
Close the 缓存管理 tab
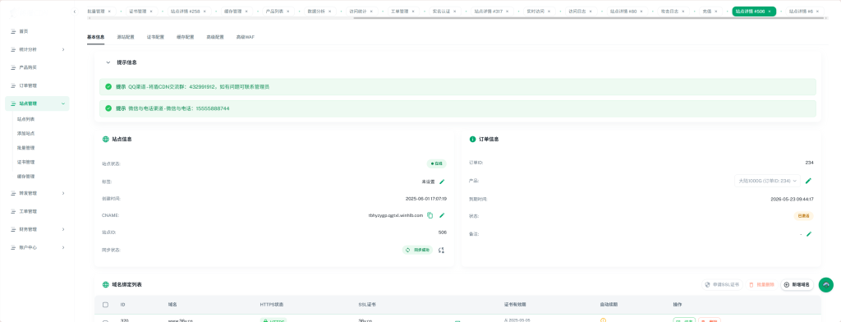click(x=246, y=11)
